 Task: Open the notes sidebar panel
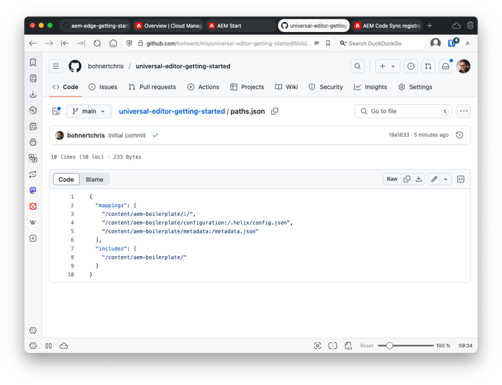33,126
